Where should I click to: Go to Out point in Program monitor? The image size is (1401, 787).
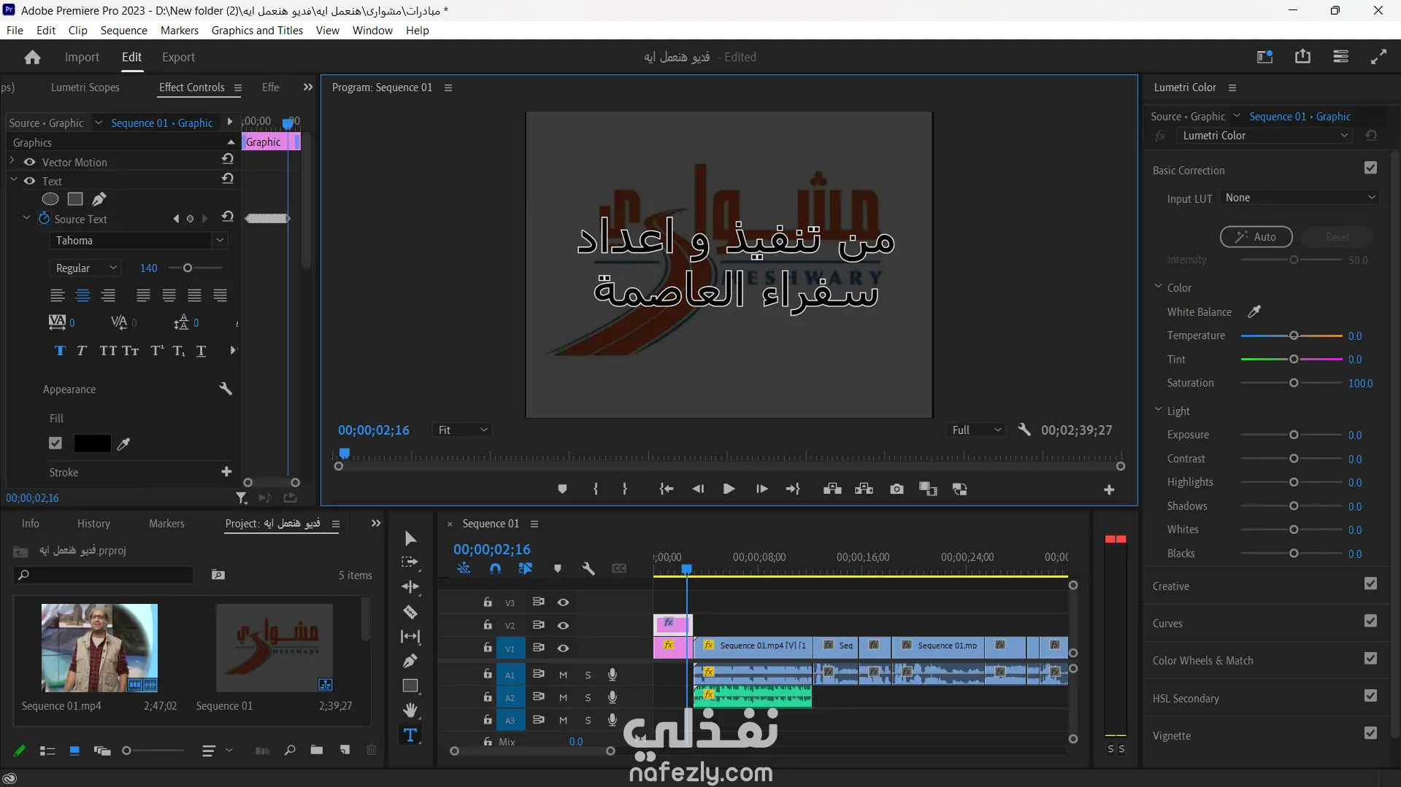(793, 489)
